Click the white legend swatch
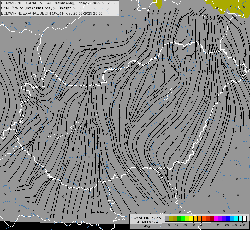The width and height of the screenshot is (250, 230). point(245,218)
